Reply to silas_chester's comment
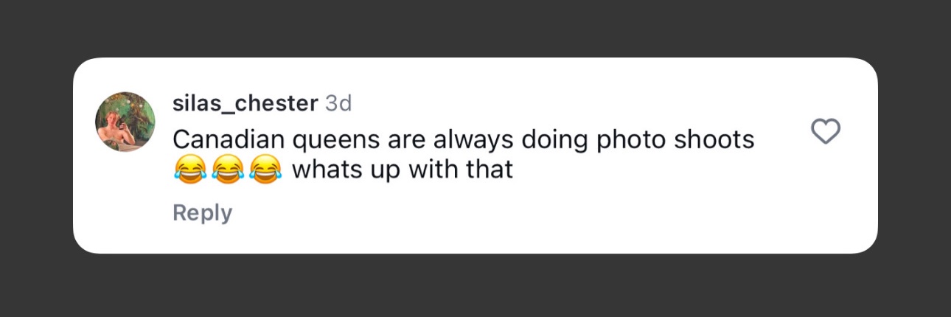951x317 pixels. pyautogui.click(x=202, y=213)
